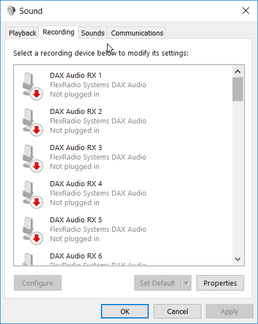Viewport: 258px width, 324px height.
Task: Close the Sound dialog window
Action: tap(246, 11)
